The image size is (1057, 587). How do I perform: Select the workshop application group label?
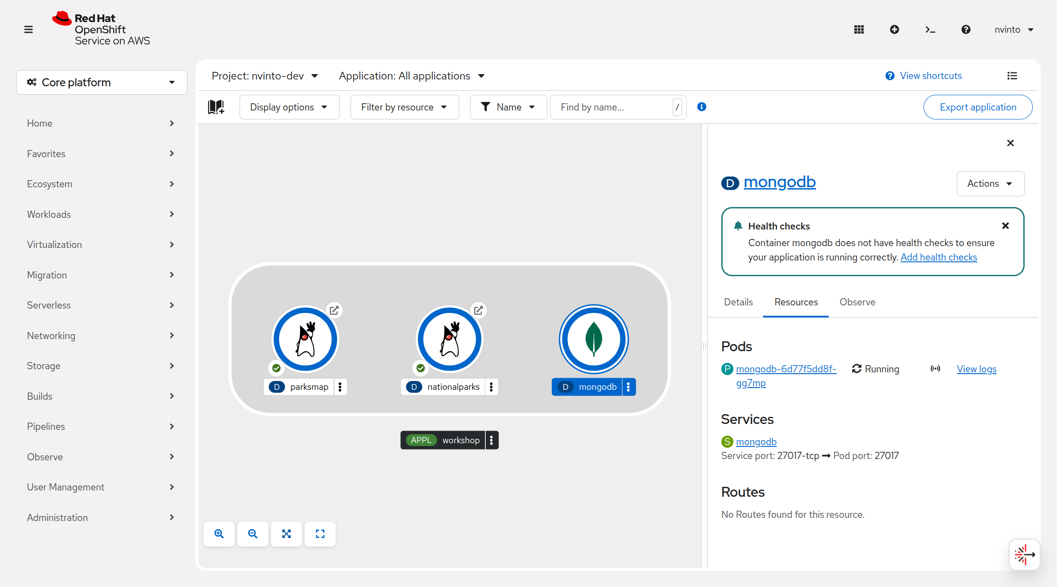click(443, 440)
